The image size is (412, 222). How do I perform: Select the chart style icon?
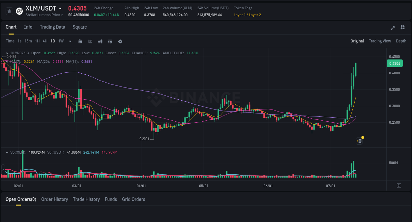tap(90, 41)
